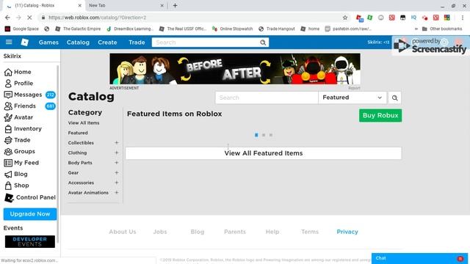Screen dimensions: 470x264
Task: Switch to the New Tab browser tab
Action: 126,5
